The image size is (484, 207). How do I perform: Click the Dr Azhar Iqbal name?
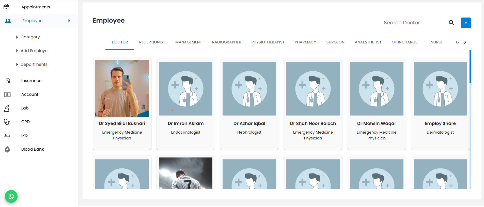tap(249, 123)
